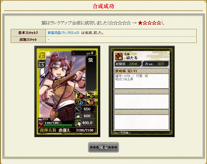Click the bow aptitude D icon
Image resolution: width=207 pixels, height=164 pixels.
click(x=79, y=102)
